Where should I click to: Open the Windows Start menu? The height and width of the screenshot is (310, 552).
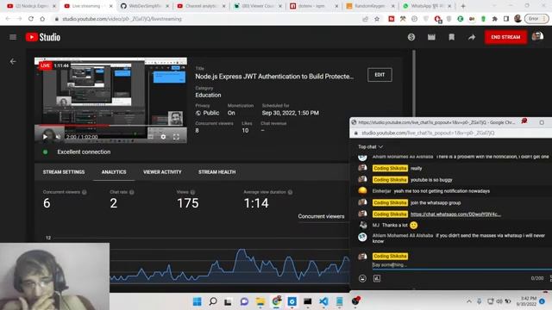click(x=198, y=301)
